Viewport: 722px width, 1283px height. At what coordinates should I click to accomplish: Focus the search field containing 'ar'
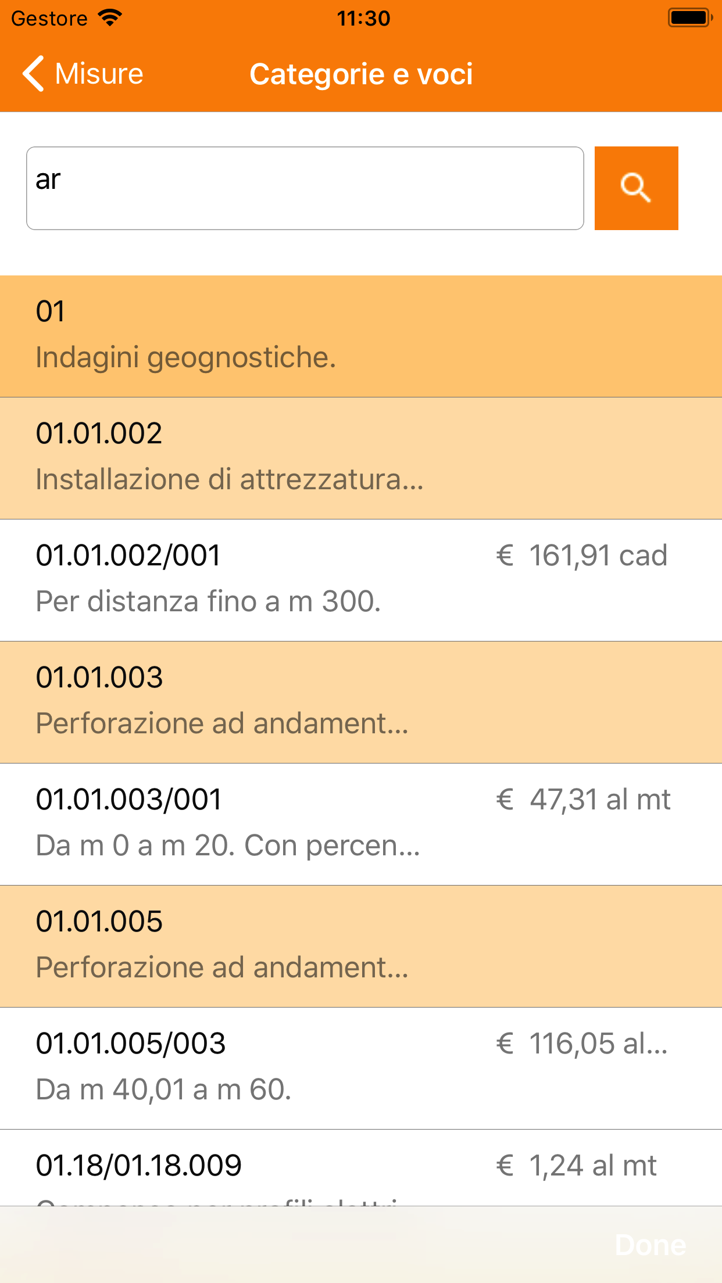pyautogui.click(x=305, y=188)
